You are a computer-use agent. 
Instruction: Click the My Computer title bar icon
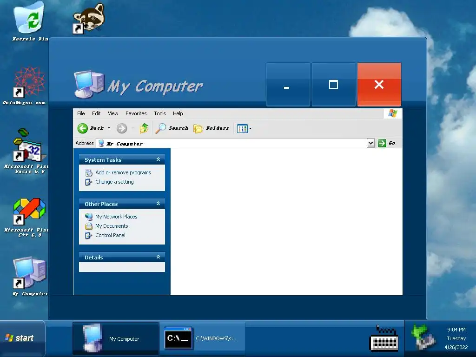tap(89, 84)
